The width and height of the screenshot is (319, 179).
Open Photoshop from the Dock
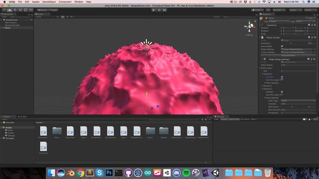tap(109, 173)
